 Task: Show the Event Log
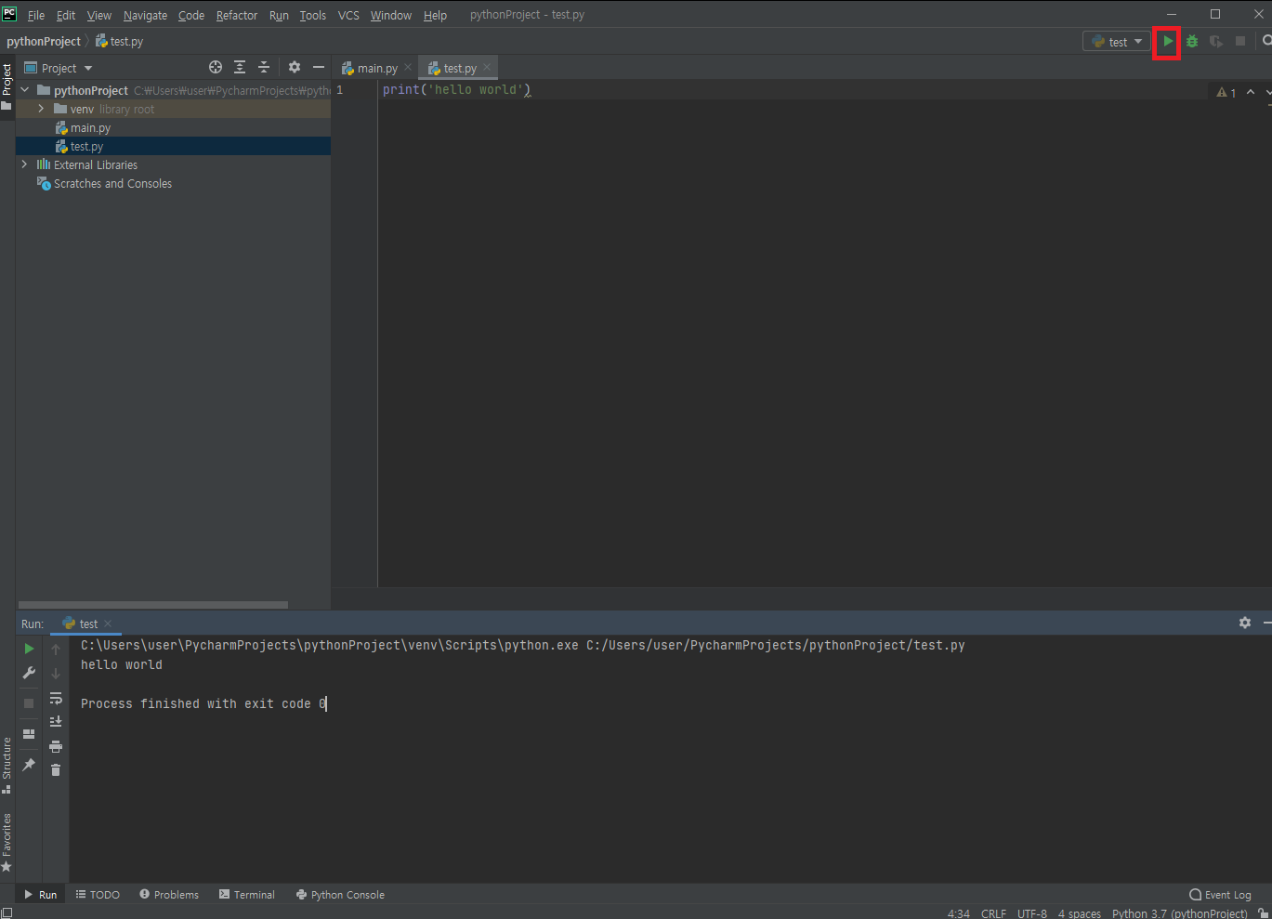click(1221, 895)
